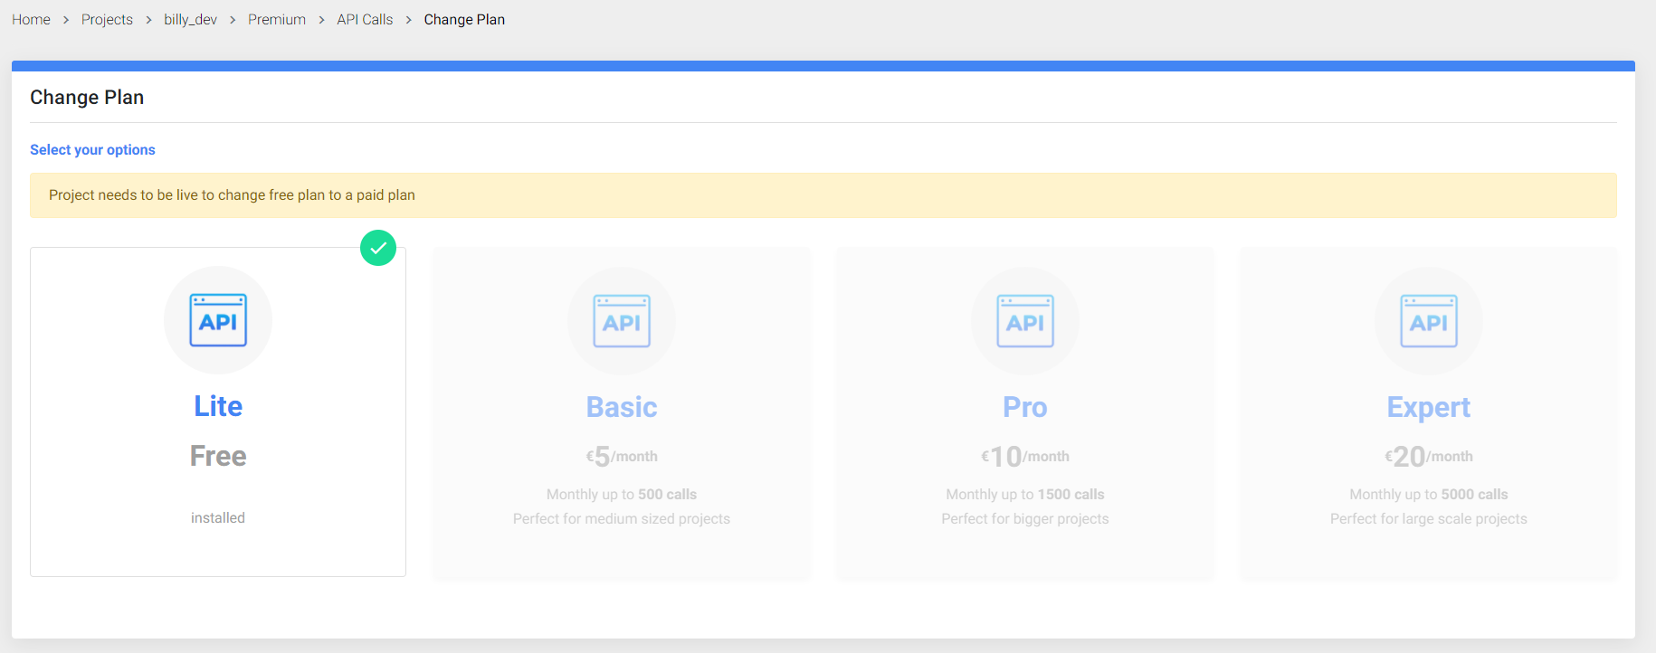The width and height of the screenshot is (1656, 653).
Task: Click the project needs to be live warning
Action: pos(823,195)
